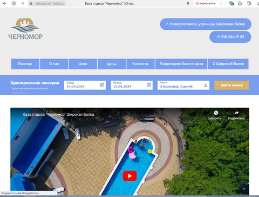Open downloads arrow icon

(x=258, y=3)
